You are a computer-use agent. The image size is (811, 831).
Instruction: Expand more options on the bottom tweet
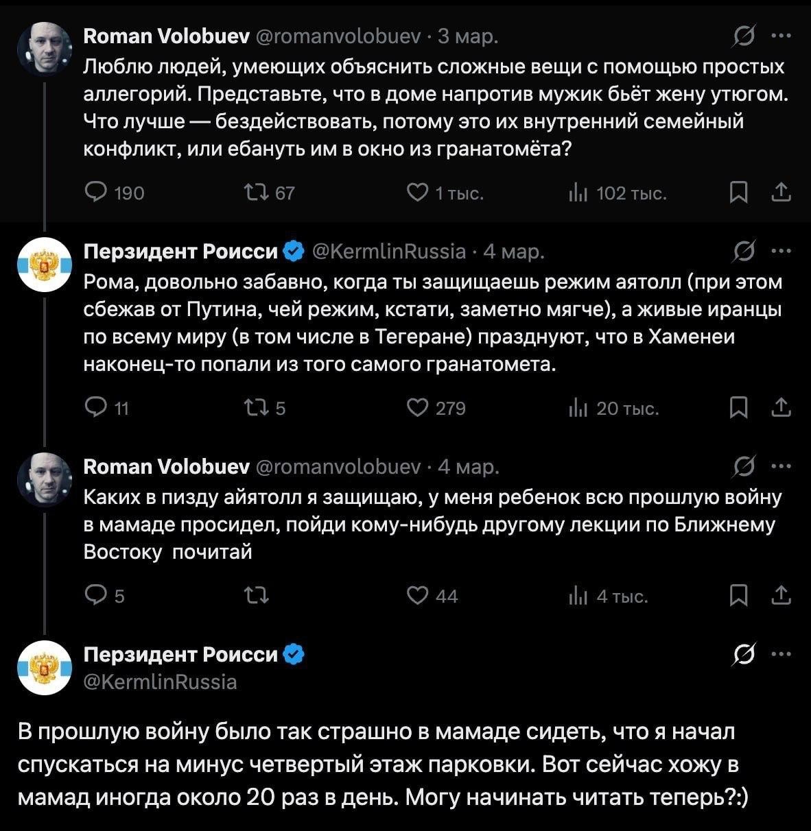click(781, 654)
